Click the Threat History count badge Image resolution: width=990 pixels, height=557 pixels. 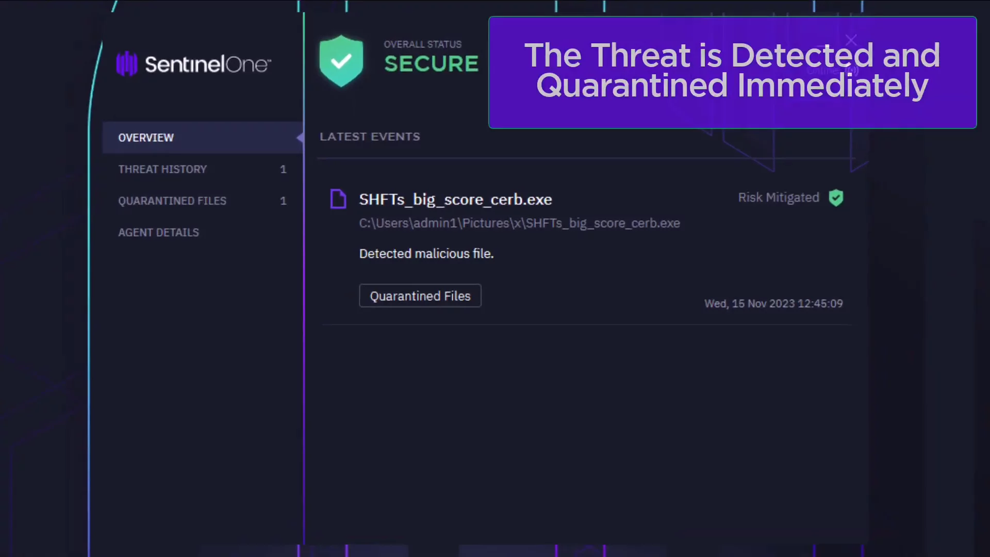(283, 169)
